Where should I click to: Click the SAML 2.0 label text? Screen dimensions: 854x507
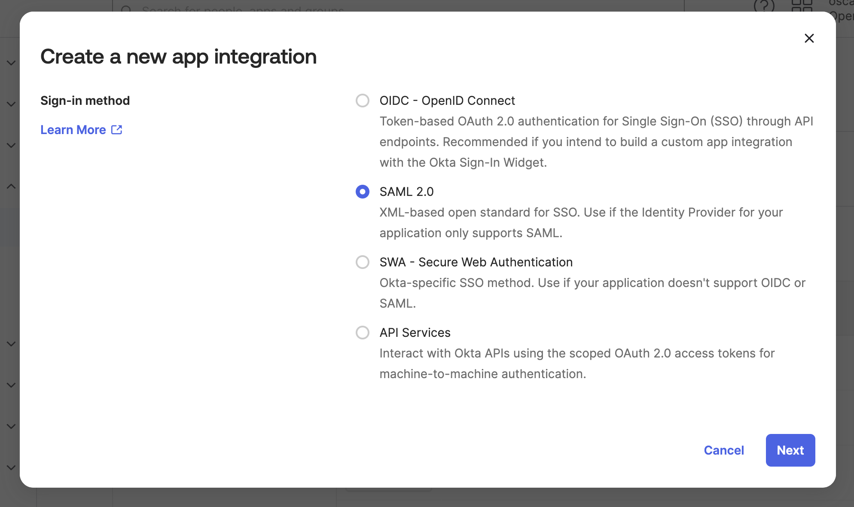coord(406,192)
